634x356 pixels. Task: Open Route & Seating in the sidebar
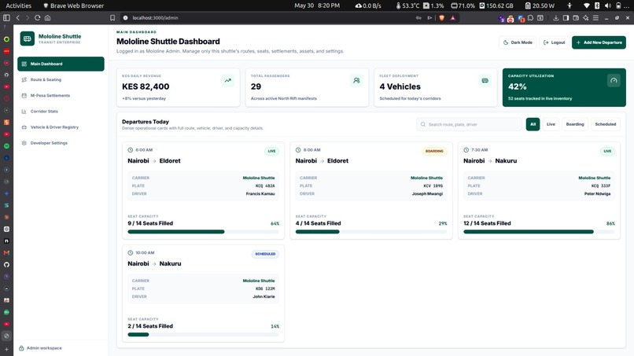61,79
